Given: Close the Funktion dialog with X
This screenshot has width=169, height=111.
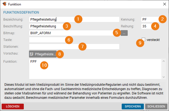Looking at the screenshot, I should (x=164, y=4).
